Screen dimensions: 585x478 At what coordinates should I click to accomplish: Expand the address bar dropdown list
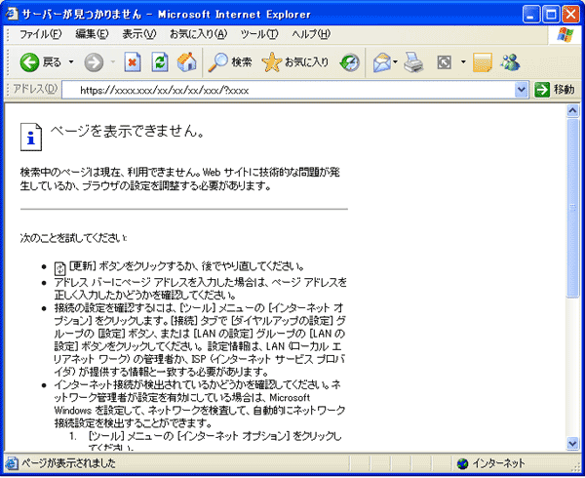click(522, 90)
